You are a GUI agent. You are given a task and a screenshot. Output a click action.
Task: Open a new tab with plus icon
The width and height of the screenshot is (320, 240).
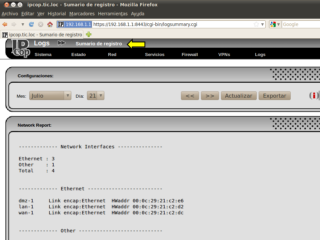click(89, 34)
